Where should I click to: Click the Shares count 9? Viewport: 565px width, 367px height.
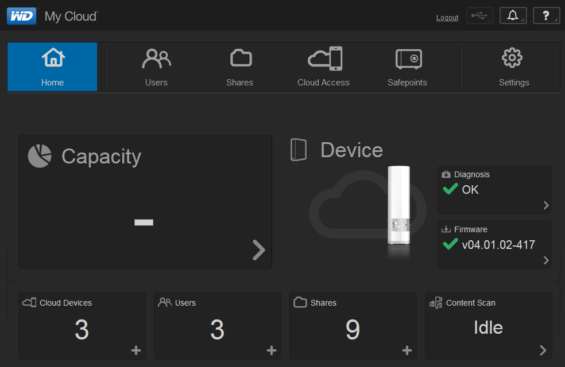click(353, 330)
